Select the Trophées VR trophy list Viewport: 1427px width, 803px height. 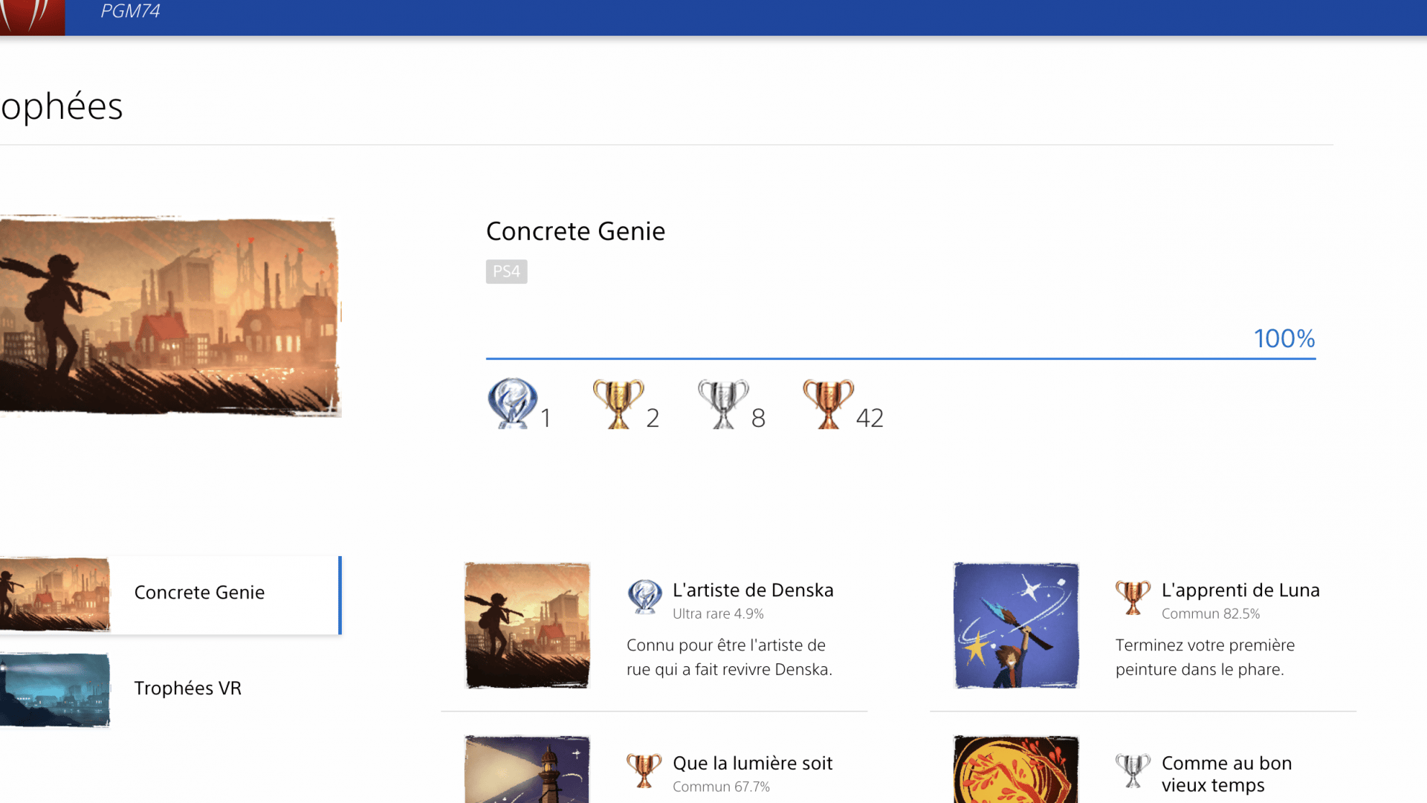(170, 689)
